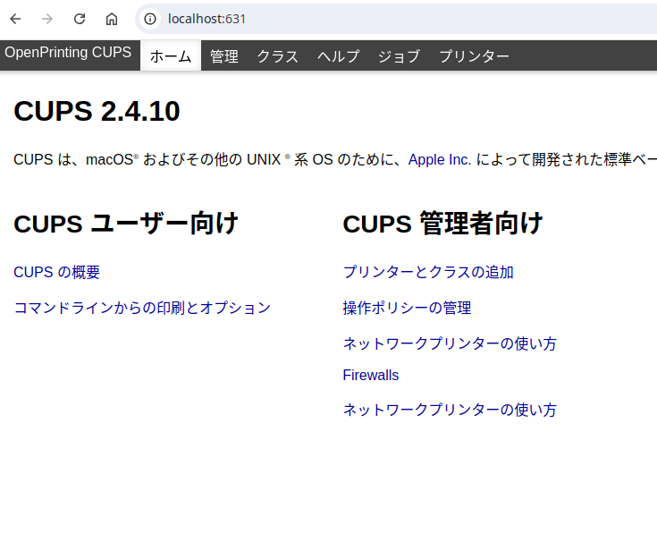Open the Firewalls link
The image size is (657, 559).
click(x=370, y=376)
